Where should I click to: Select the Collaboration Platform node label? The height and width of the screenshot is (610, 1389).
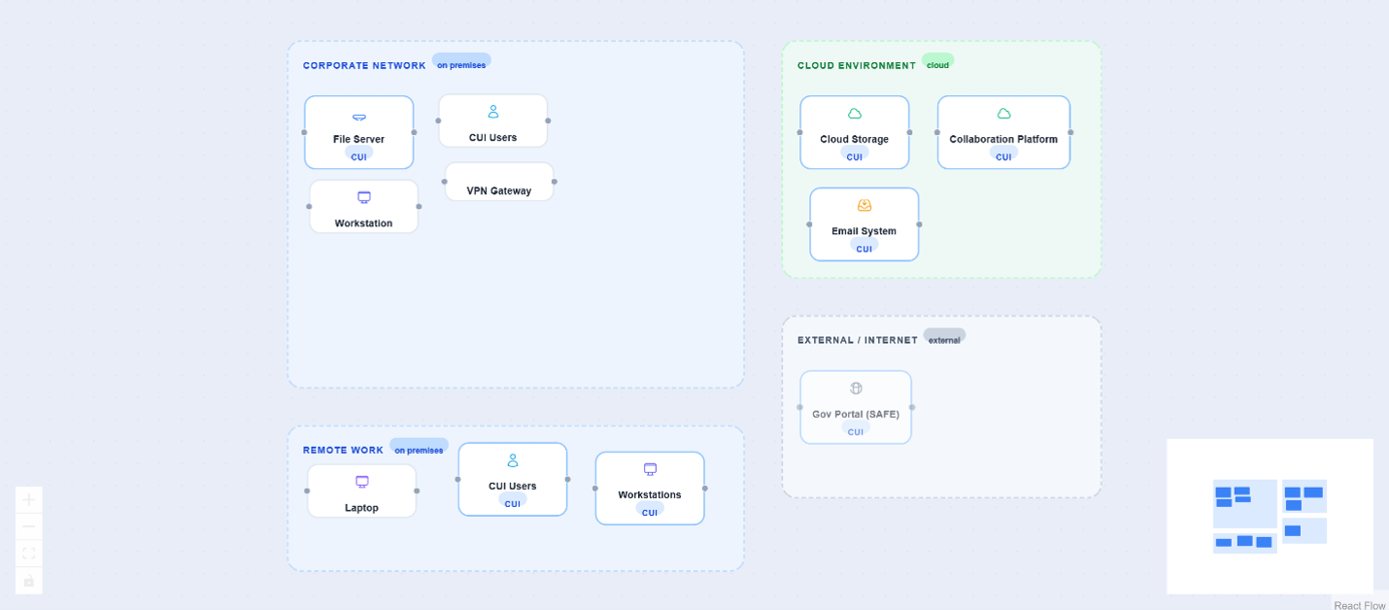[x=1003, y=139]
